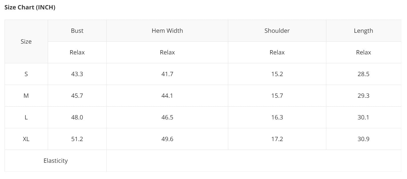Click shoulder value 15.2 for size S
This screenshot has height=179, width=407.
tap(277, 74)
